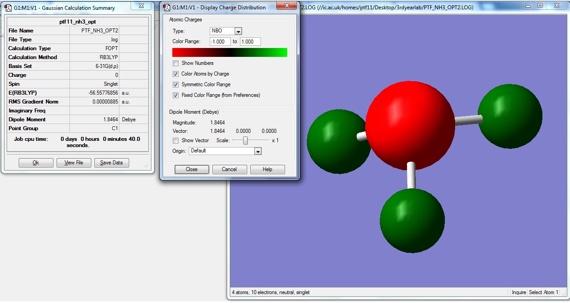Click the Calculation Method value RB3LYP
Screen dimensions: 570x303
click(x=109, y=57)
